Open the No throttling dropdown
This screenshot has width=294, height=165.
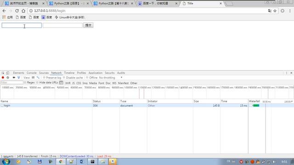(111, 77)
